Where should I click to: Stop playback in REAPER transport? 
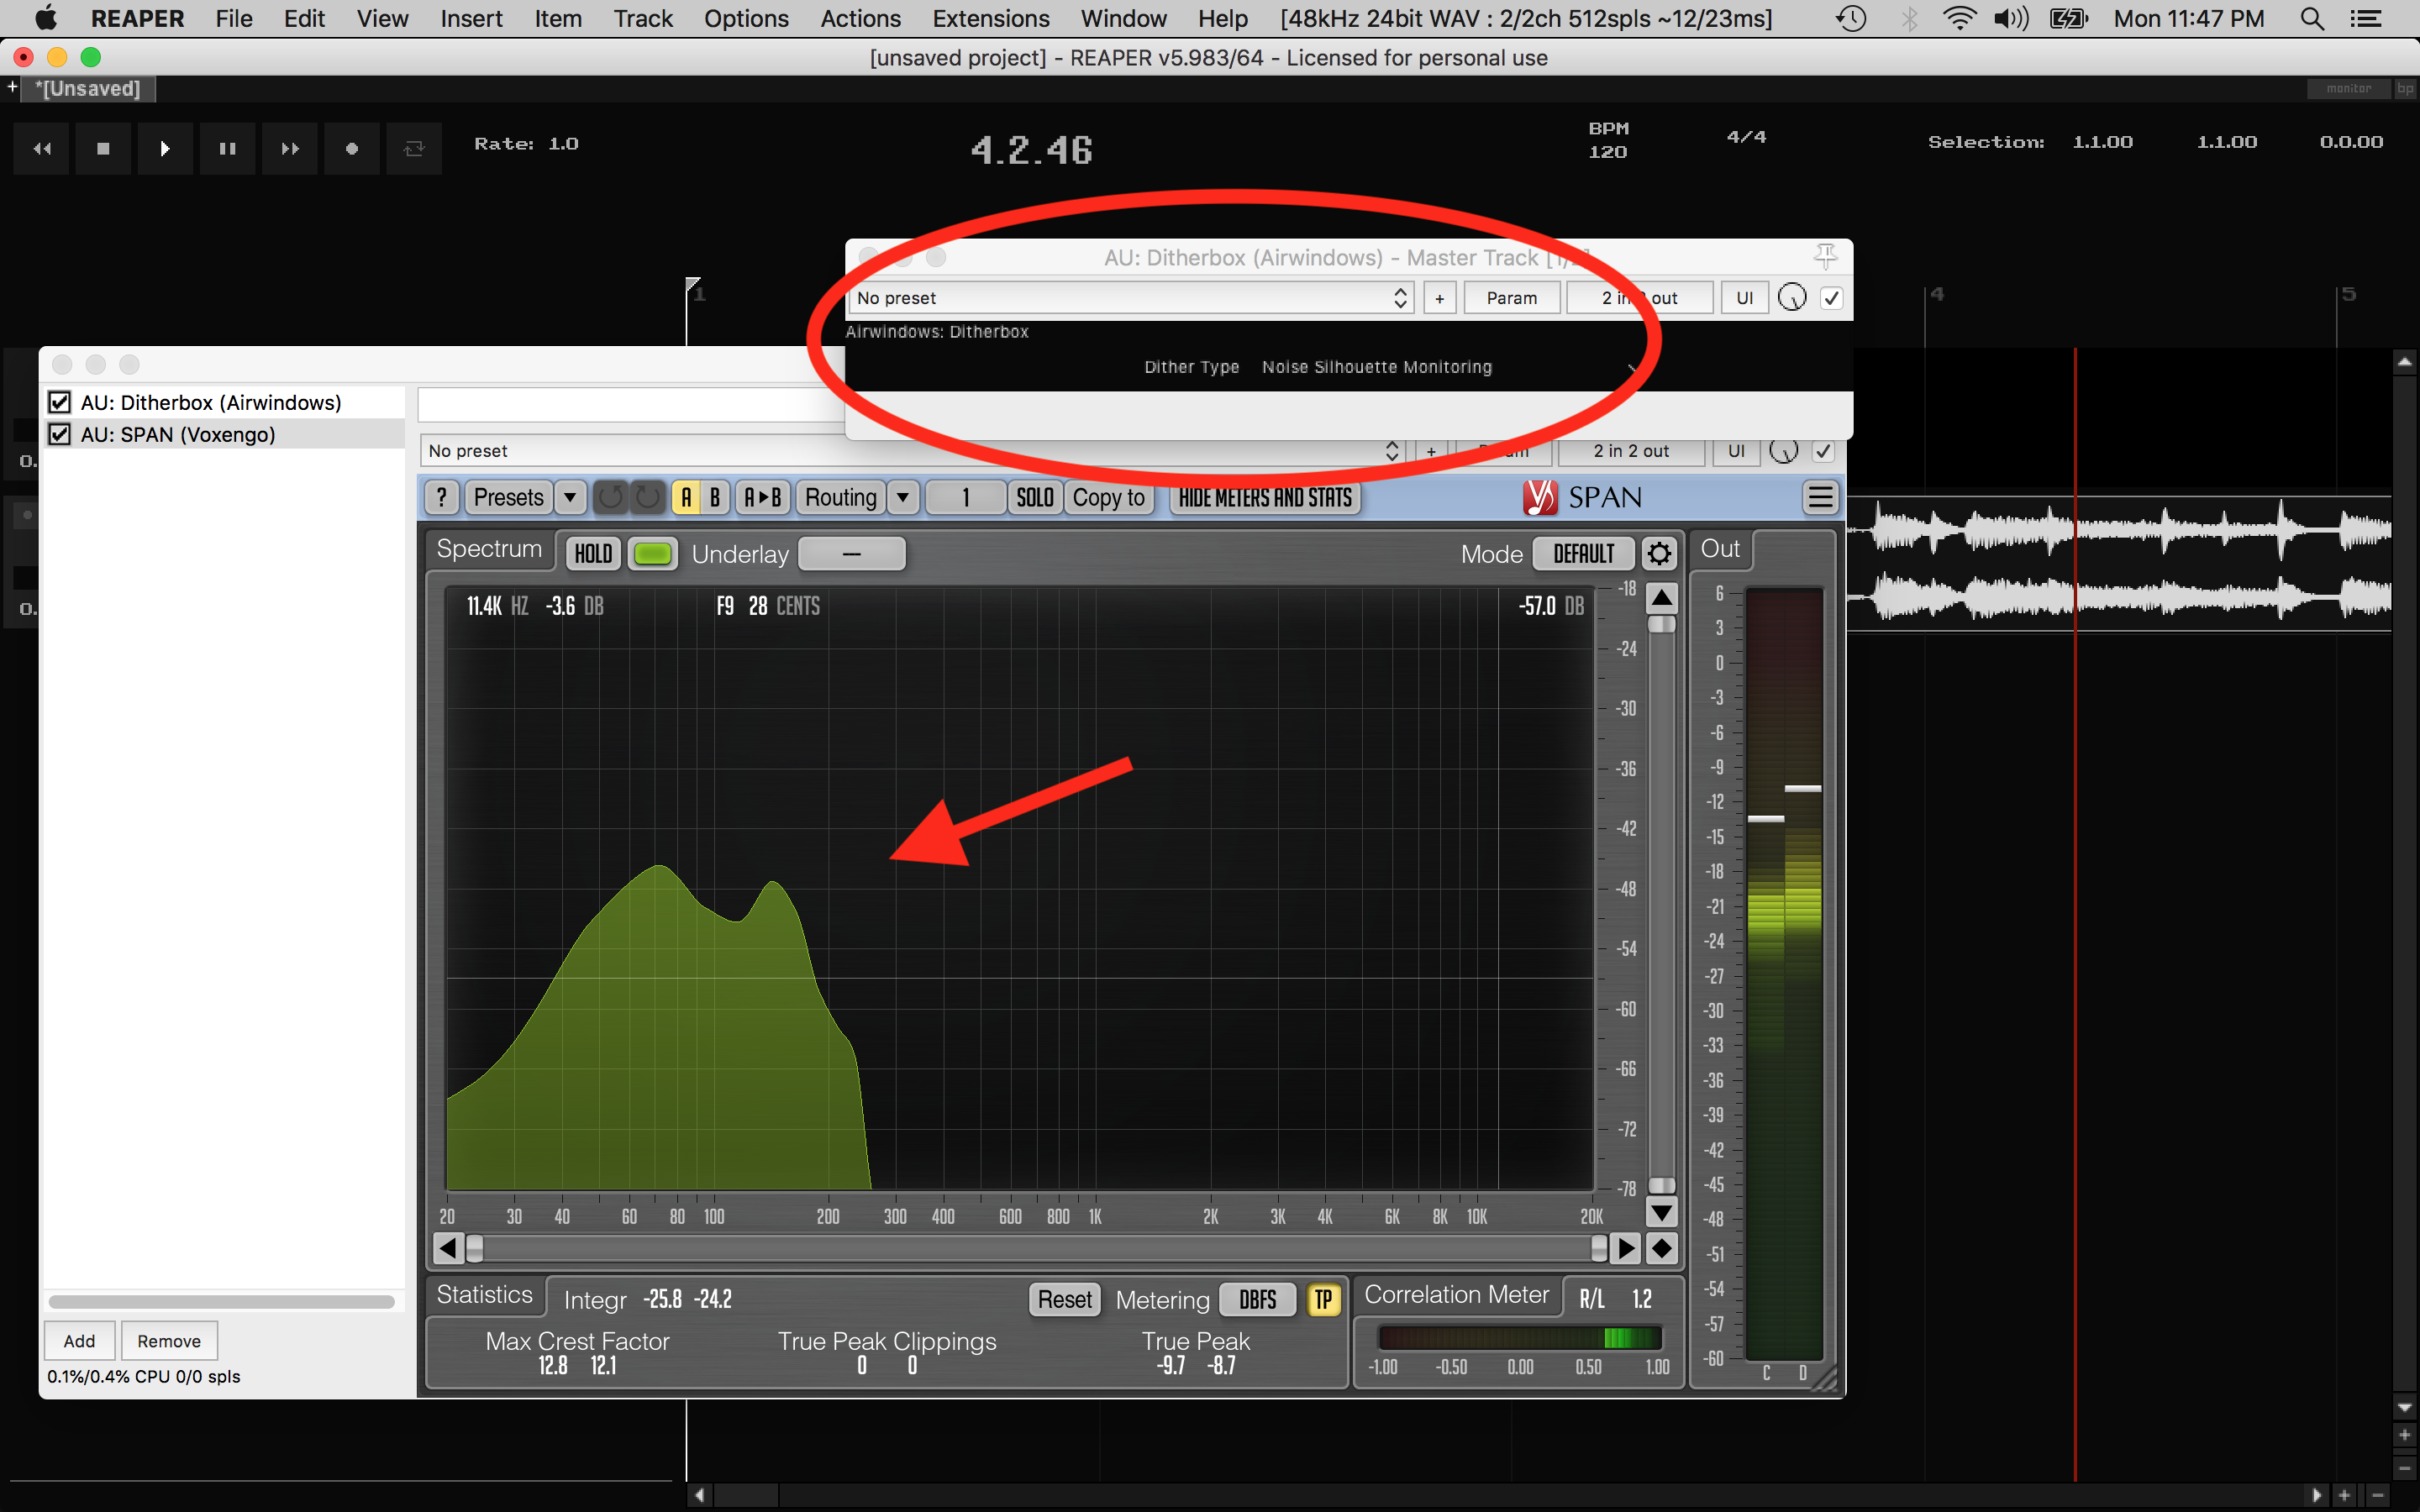[x=103, y=149]
